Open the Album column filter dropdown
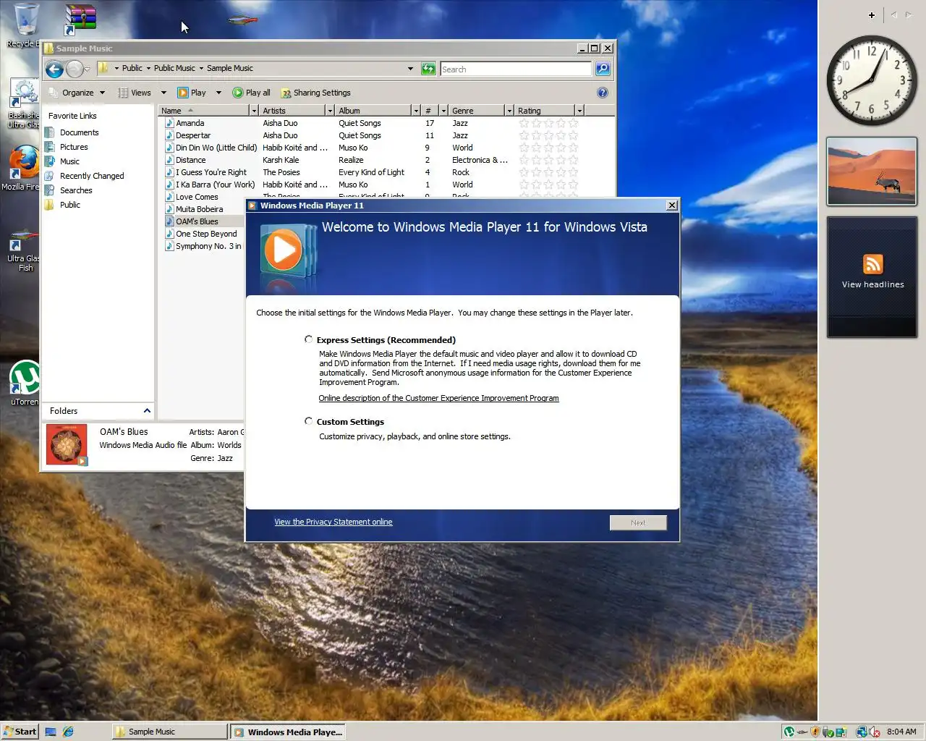Image resolution: width=926 pixels, height=741 pixels. (x=416, y=111)
